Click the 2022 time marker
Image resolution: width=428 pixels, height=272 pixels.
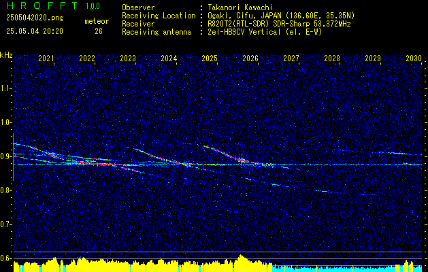tap(87, 58)
